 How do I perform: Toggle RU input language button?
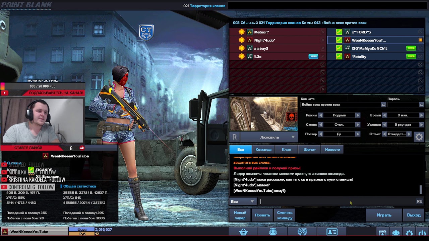tap(419, 201)
